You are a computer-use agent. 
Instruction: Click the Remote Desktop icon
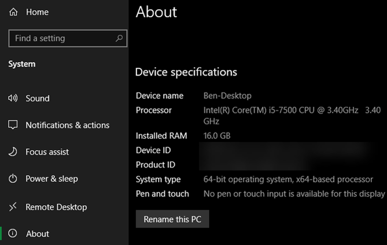pyautogui.click(x=13, y=207)
